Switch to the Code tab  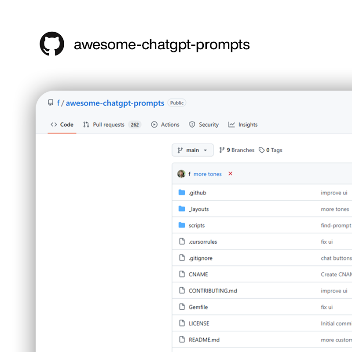pos(62,125)
